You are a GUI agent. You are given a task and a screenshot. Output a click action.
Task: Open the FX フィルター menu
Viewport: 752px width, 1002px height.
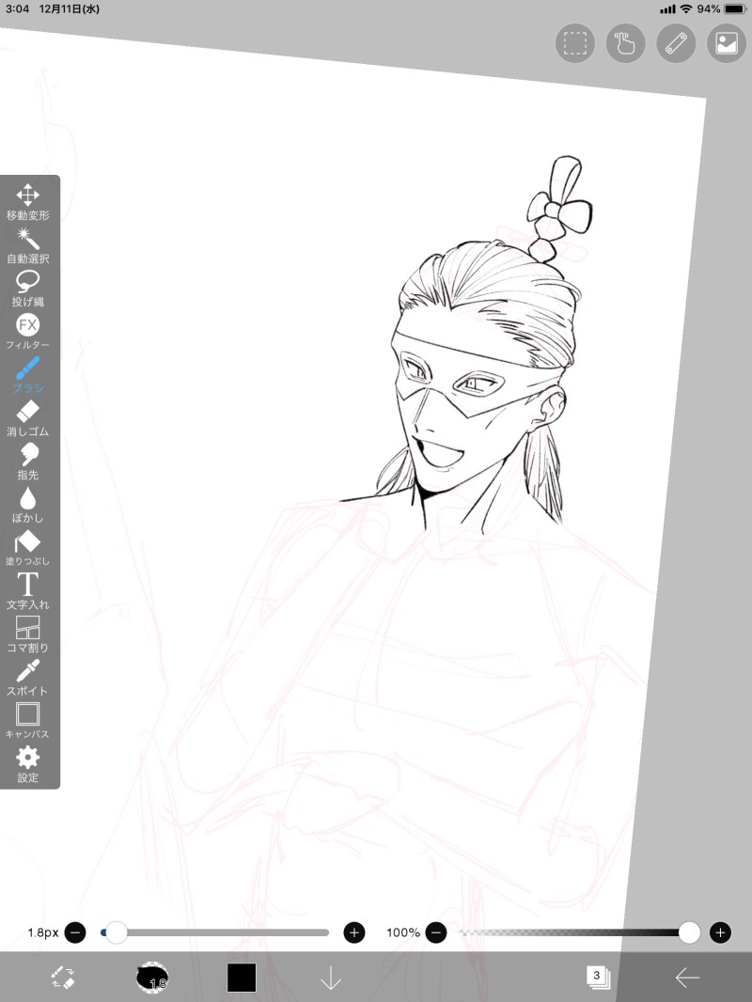click(27, 331)
